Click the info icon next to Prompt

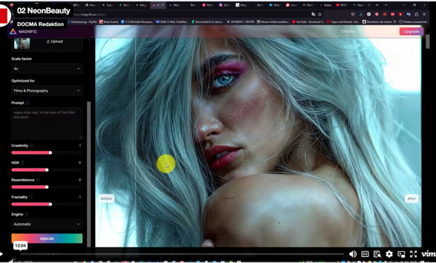pyautogui.click(x=27, y=103)
